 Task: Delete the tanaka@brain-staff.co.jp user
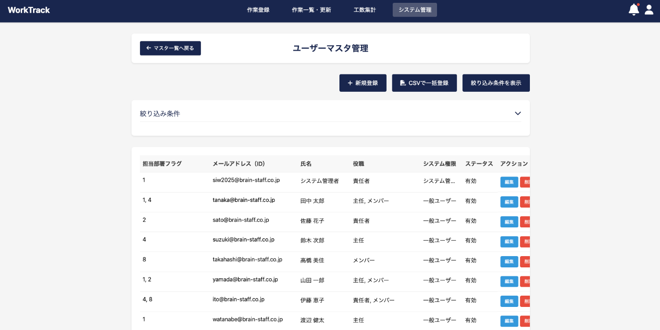[525, 202]
